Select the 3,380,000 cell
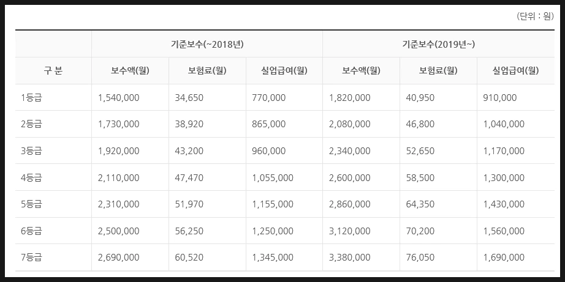565x282 pixels. coord(361,258)
